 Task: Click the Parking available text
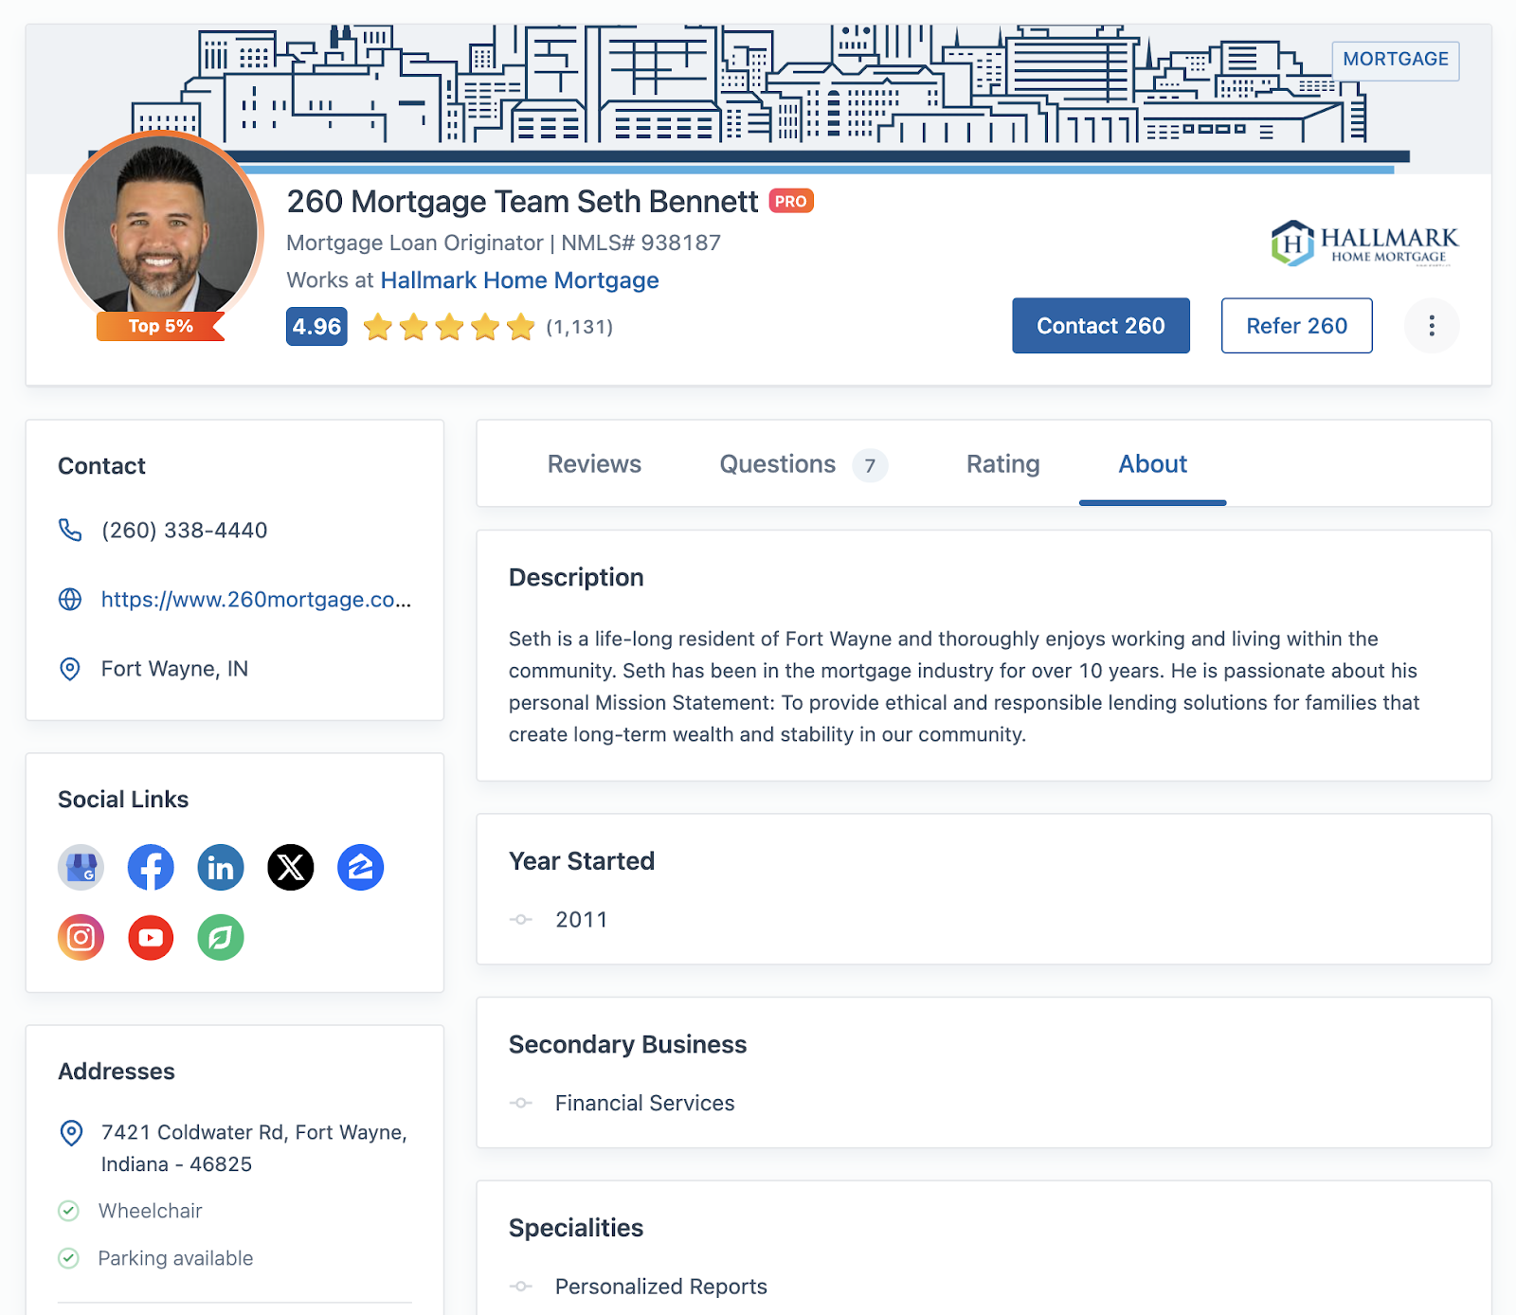tap(175, 1258)
